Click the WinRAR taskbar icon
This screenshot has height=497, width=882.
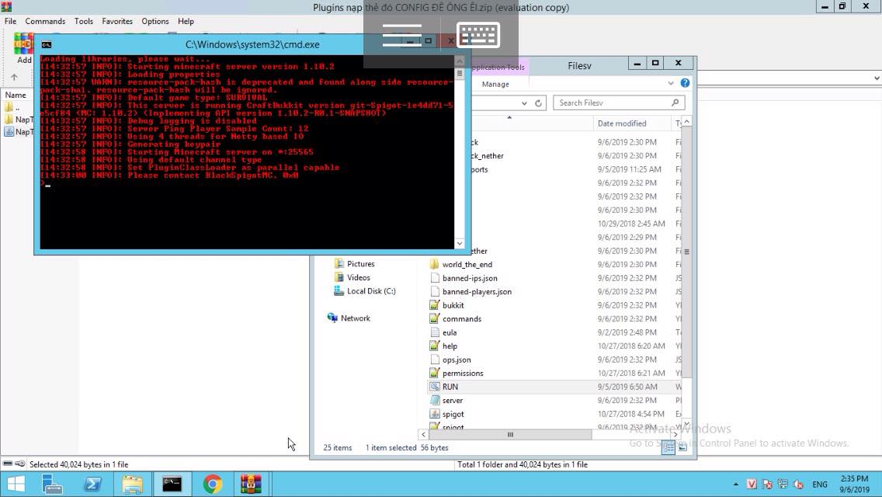[251, 485]
